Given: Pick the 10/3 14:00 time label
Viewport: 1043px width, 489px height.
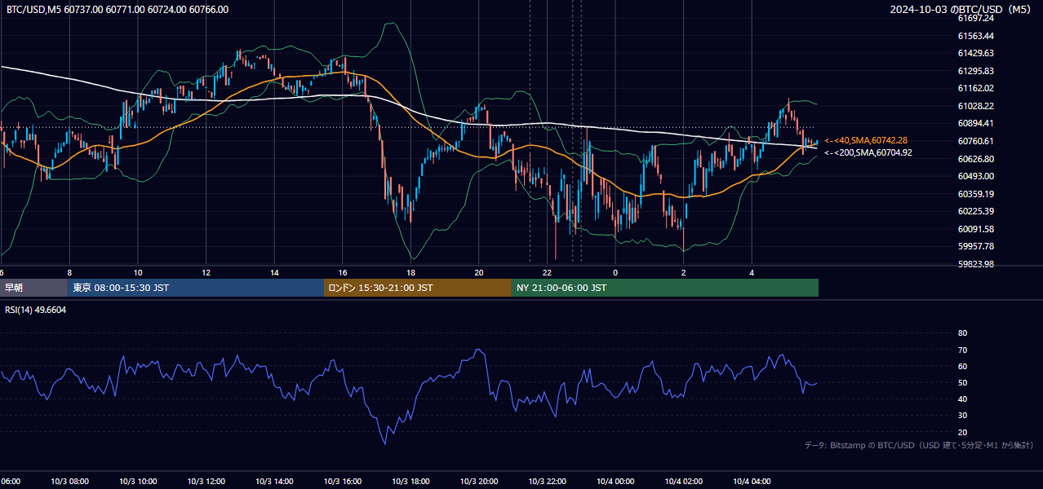Looking at the screenshot, I should (275, 482).
